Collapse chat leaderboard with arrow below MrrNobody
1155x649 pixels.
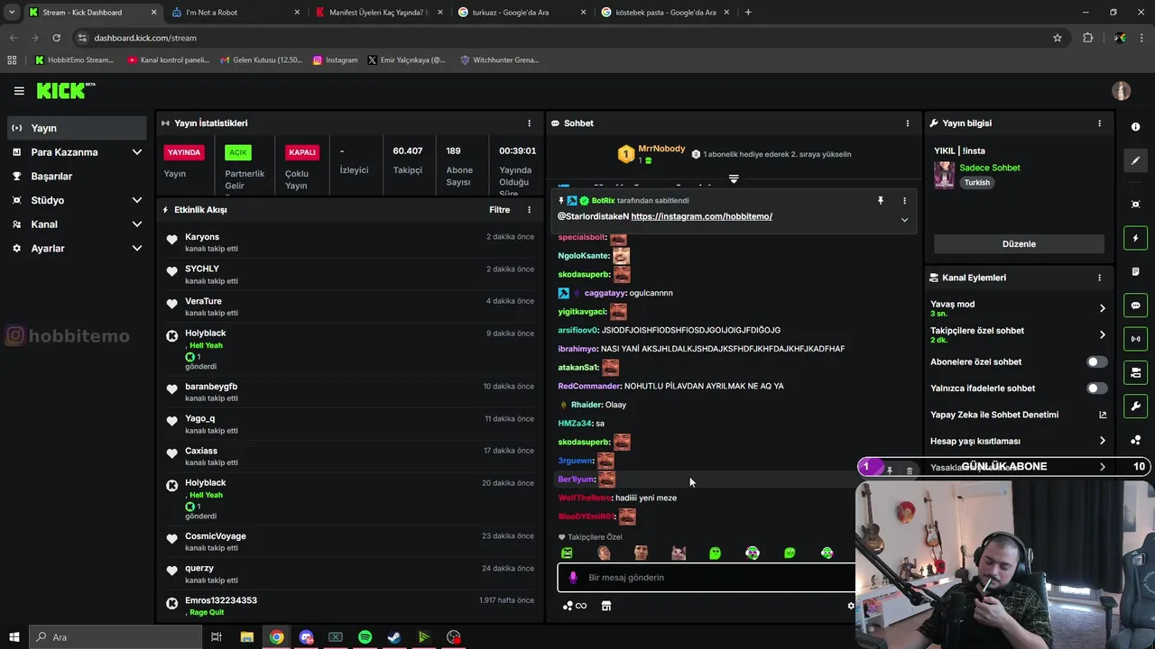pyautogui.click(x=734, y=178)
